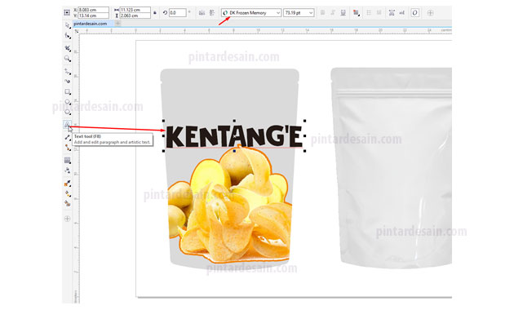
Task: Click the width field 11.123 cm
Action: tap(135, 10)
